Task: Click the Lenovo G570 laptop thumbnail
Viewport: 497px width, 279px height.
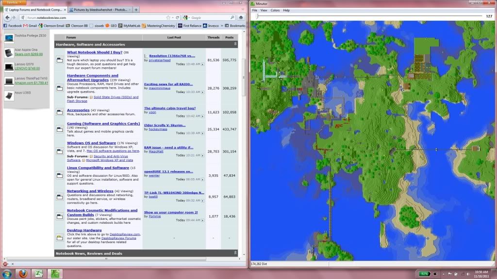Action: (9, 67)
